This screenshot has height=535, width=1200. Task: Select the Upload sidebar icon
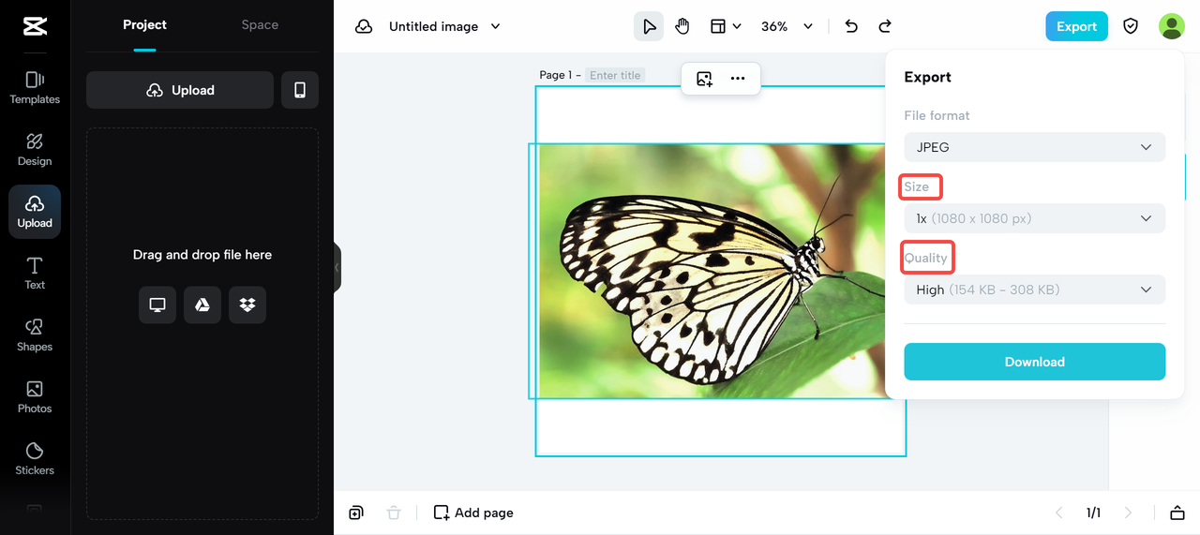(35, 212)
